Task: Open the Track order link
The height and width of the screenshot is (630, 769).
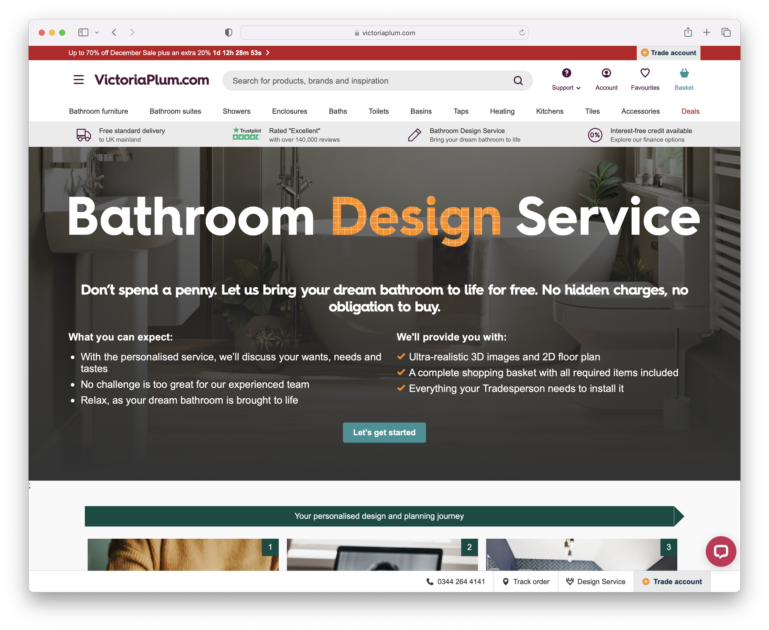Action: [525, 581]
